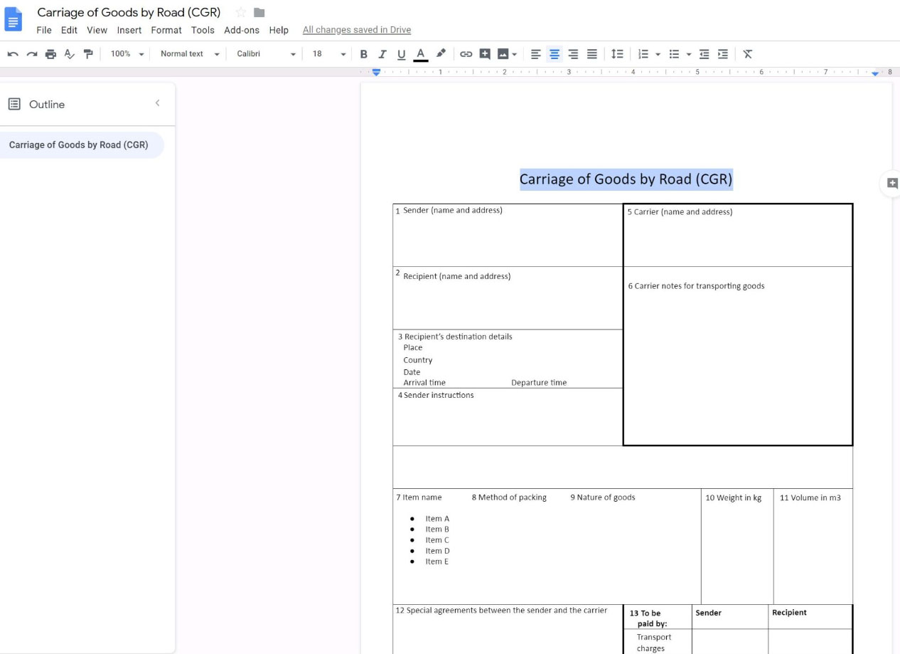Run spelling and grammar check
This screenshot has width=900, height=654.
click(x=69, y=54)
